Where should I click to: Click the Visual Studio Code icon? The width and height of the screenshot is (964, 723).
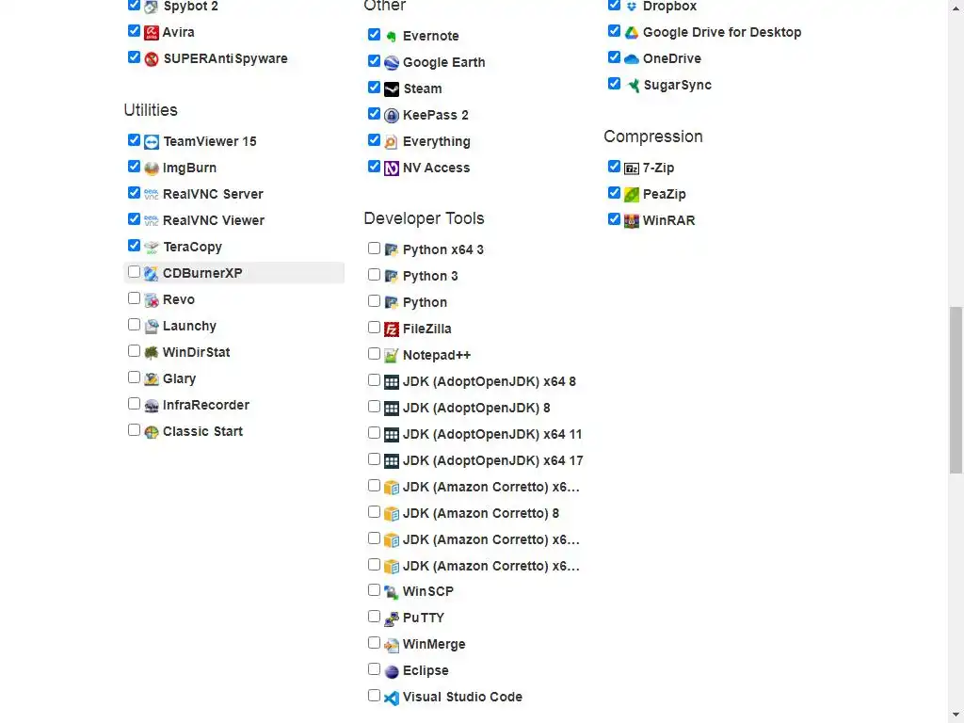pyautogui.click(x=392, y=698)
